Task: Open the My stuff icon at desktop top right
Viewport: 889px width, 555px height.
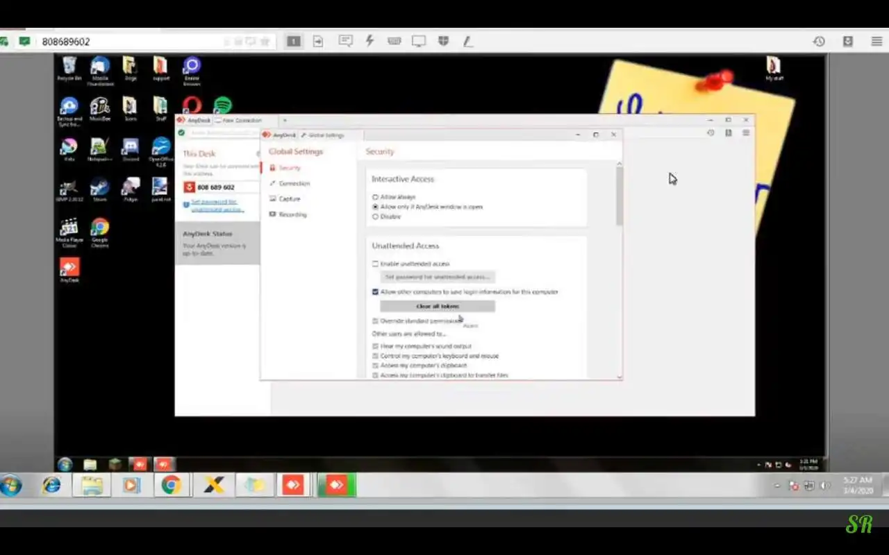Action: coord(774,69)
